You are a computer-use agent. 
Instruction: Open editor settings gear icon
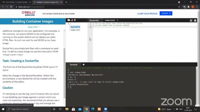195,21
